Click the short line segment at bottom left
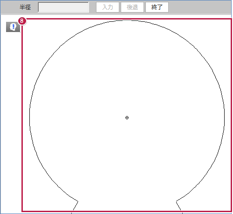The height and width of the screenshot is (214, 233). [75, 206]
